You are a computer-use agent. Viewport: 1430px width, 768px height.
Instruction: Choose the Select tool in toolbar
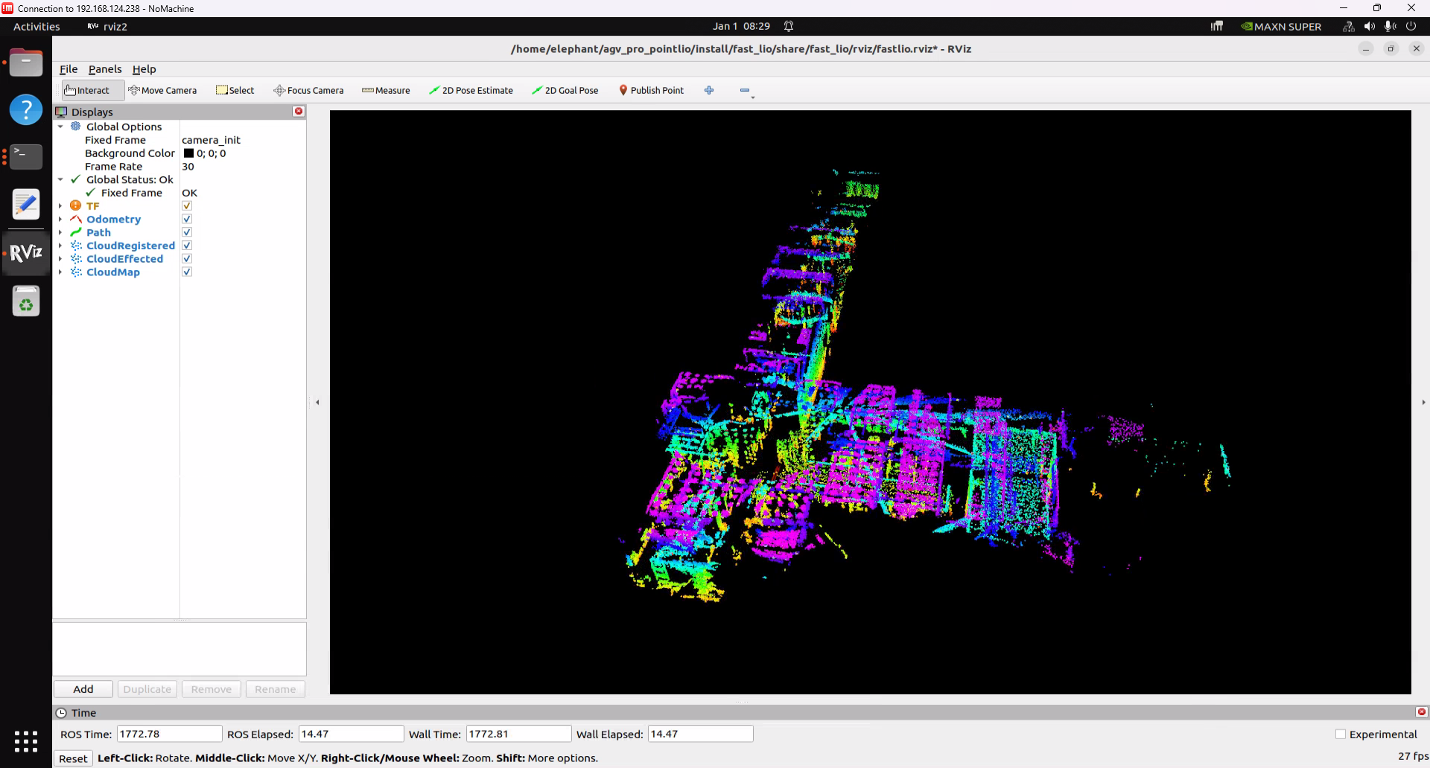(x=235, y=90)
